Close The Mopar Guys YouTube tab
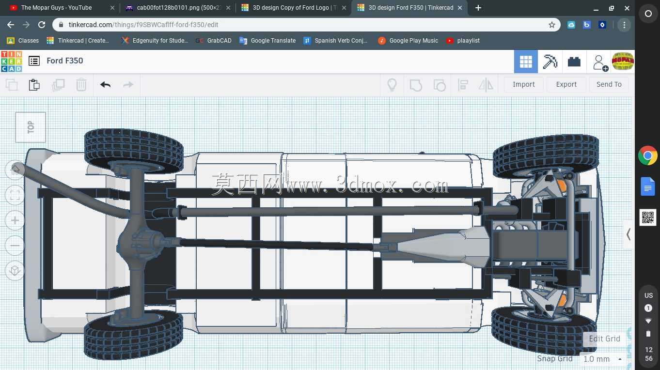This screenshot has width=660, height=370. pos(112,8)
